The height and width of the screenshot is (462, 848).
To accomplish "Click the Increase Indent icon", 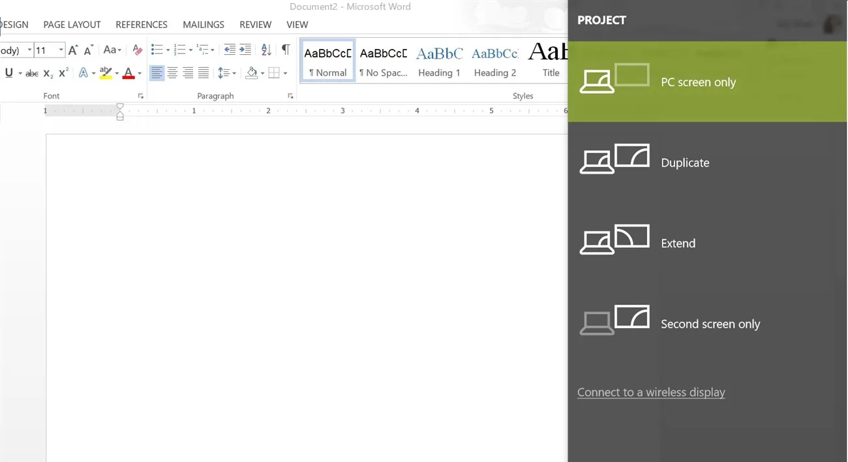I will click(245, 50).
